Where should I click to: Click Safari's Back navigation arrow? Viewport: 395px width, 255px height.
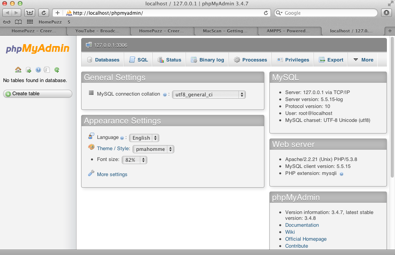pyautogui.click(x=7, y=13)
